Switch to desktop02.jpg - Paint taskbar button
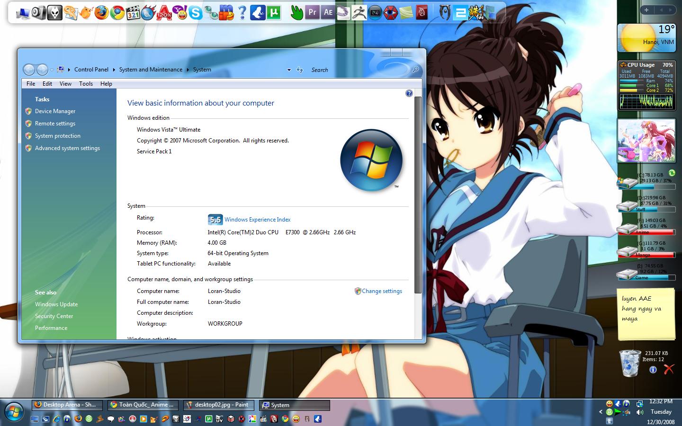682x426 pixels. pos(218,405)
